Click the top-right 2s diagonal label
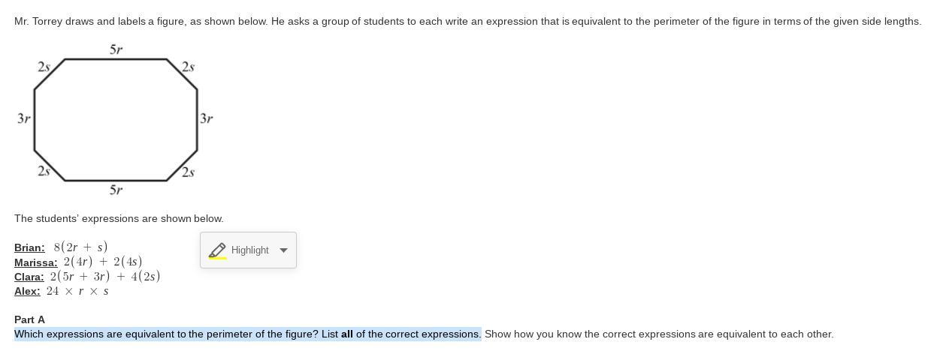The height and width of the screenshot is (351, 937). pos(188,67)
